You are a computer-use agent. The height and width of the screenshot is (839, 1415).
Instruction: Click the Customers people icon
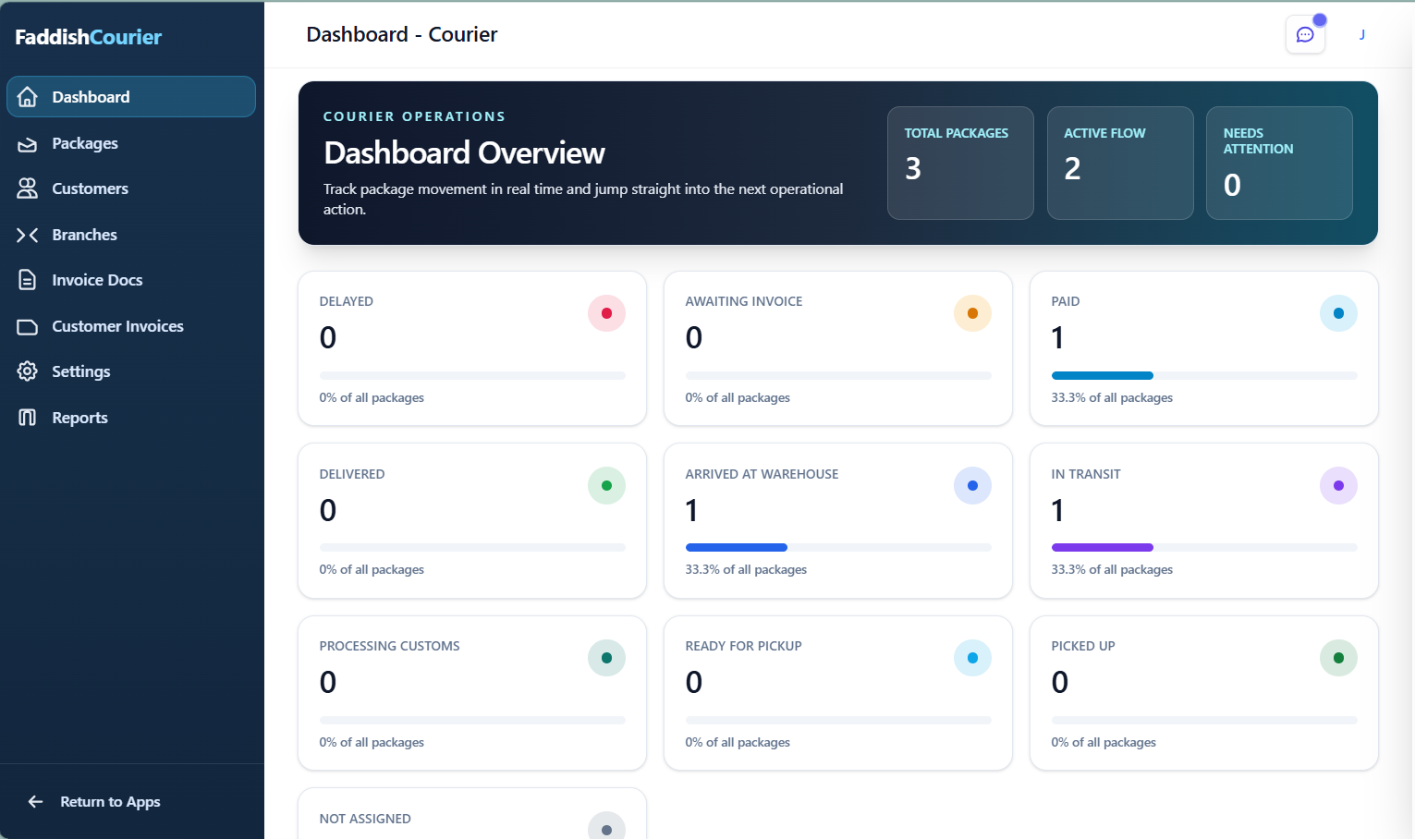click(28, 188)
